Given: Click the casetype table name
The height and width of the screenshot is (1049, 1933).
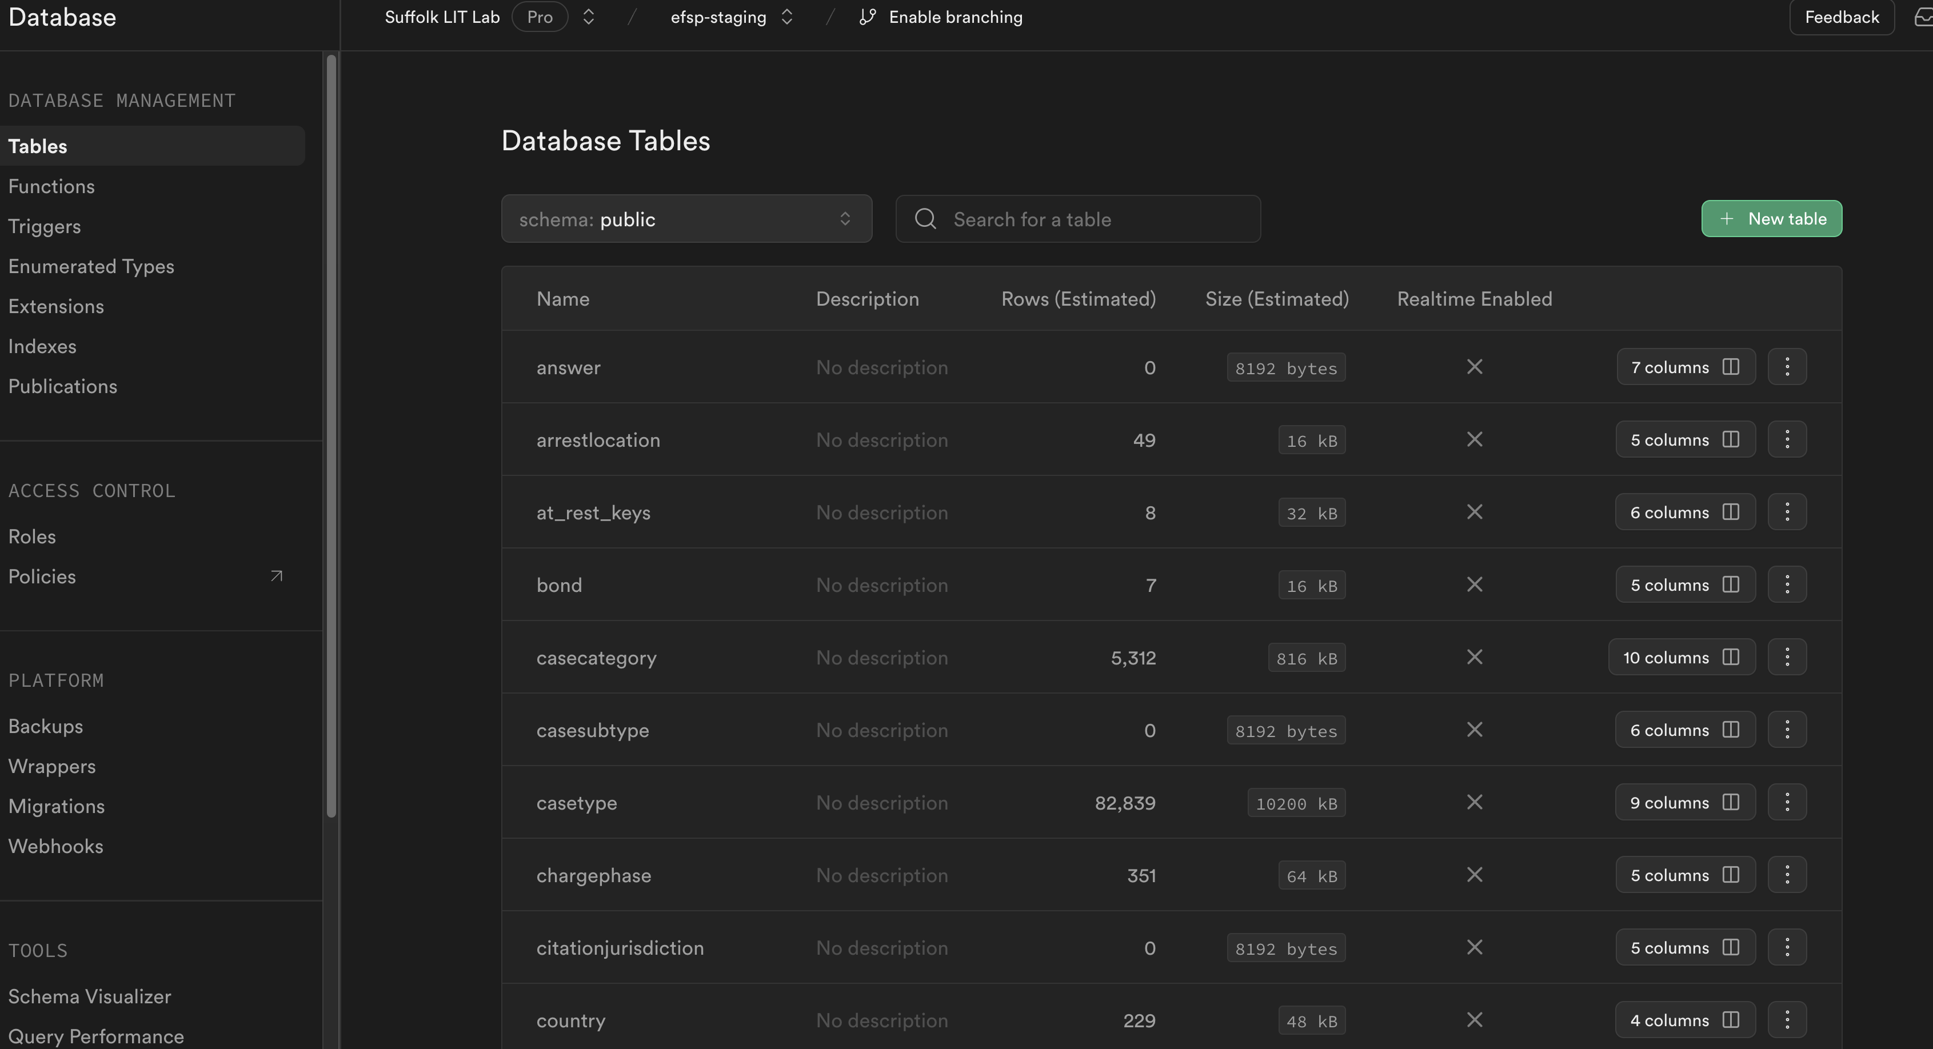Looking at the screenshot, I should coord(576,803).
